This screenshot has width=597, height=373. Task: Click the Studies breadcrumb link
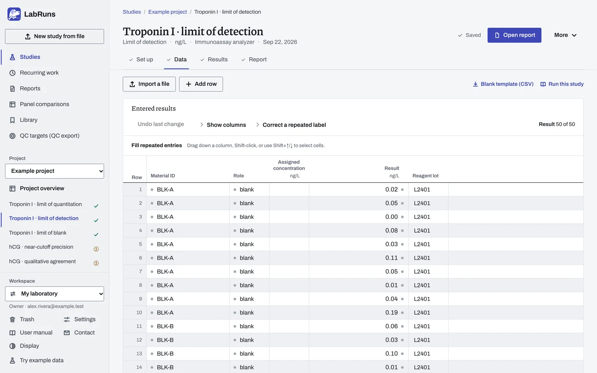(132, 12)
